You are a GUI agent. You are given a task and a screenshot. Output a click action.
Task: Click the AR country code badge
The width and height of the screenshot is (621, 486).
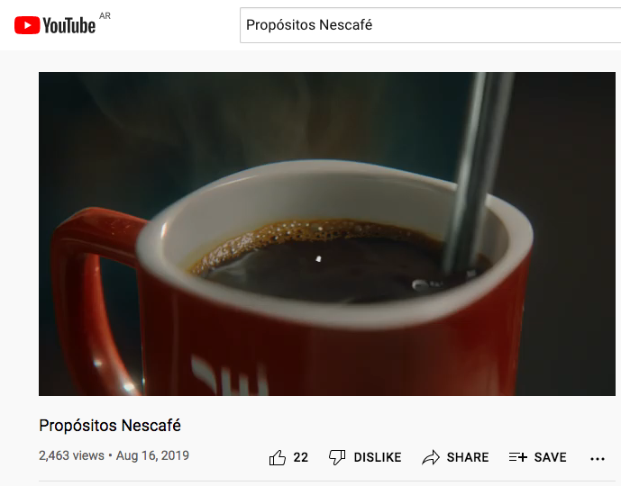coord(105,16)
